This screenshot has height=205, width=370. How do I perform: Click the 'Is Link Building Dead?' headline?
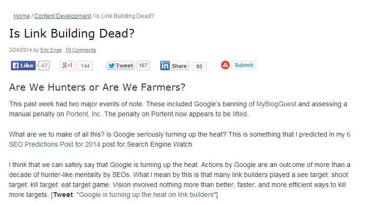point(72,33)
